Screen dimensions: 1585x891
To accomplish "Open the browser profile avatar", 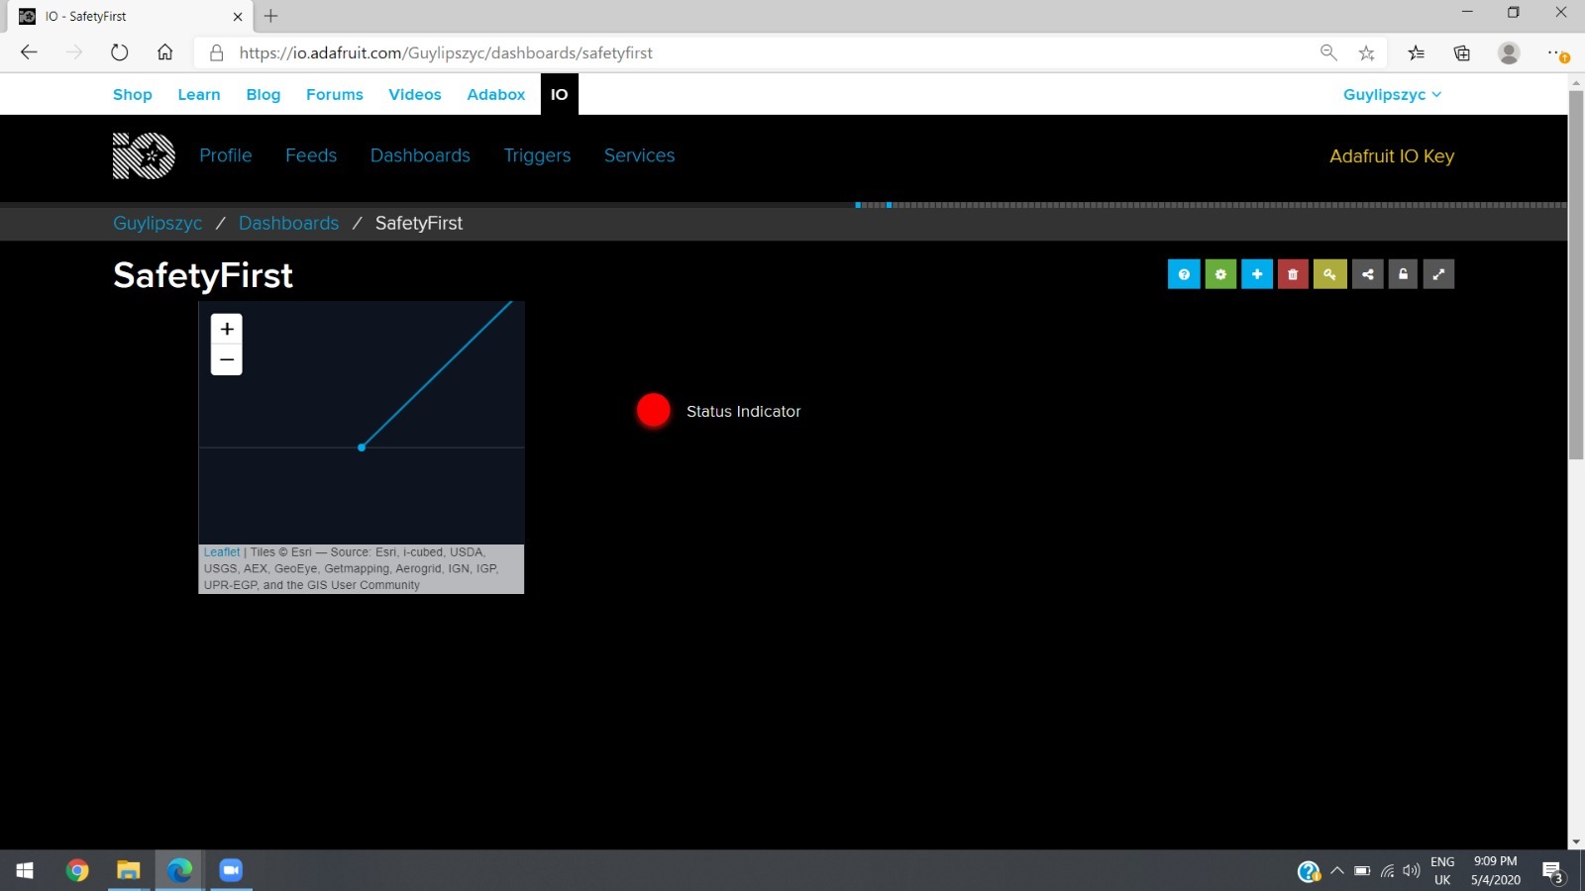I will pyautogui.click(x=1509, y=52).
